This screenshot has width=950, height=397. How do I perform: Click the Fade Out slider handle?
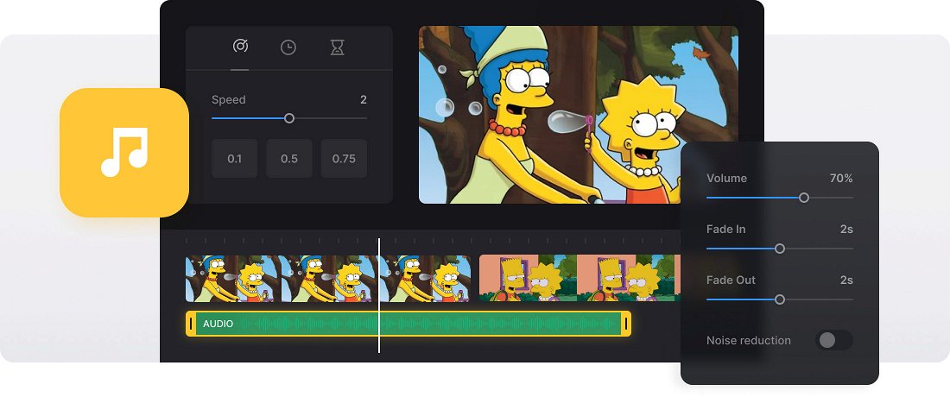coord(780,299)
